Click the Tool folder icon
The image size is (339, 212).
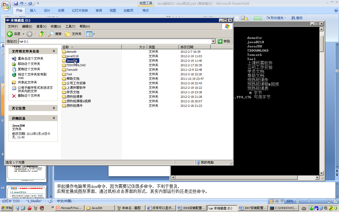tap(64, 74)
